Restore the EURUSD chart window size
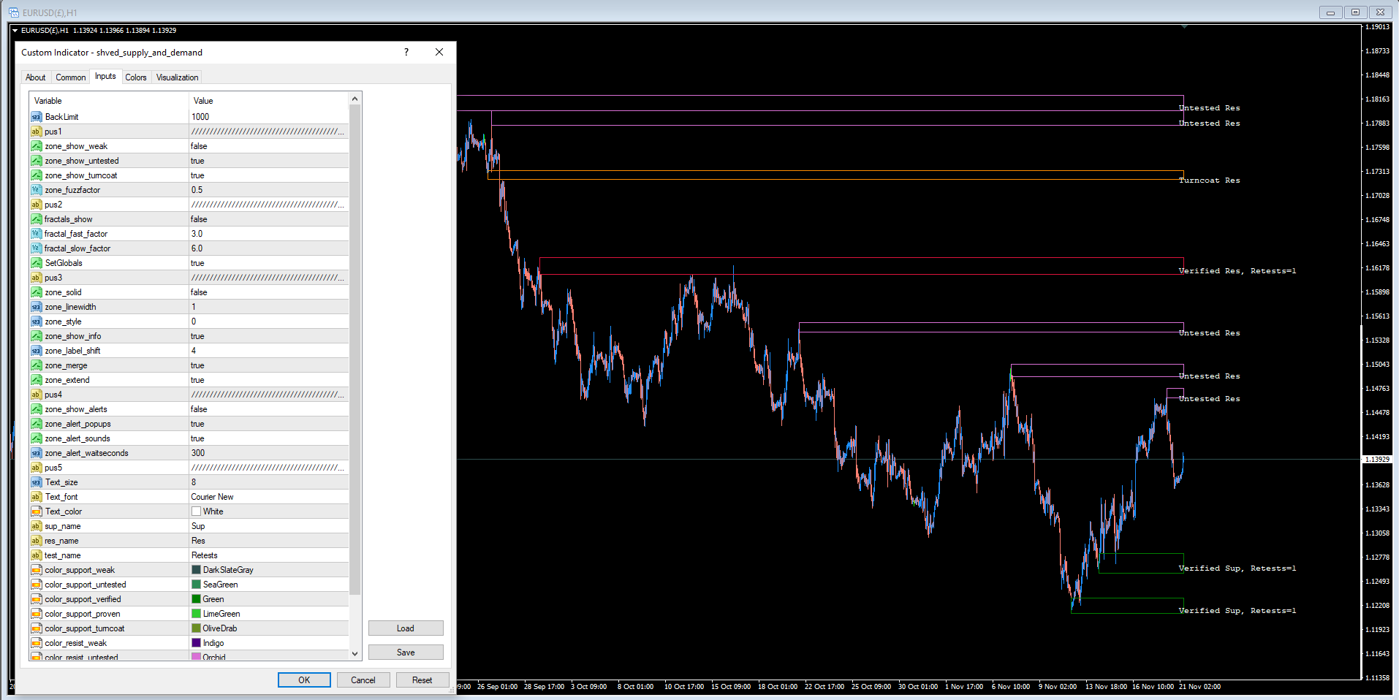The height and width of the screenshot is (700, 1399). coord(1355,12)
